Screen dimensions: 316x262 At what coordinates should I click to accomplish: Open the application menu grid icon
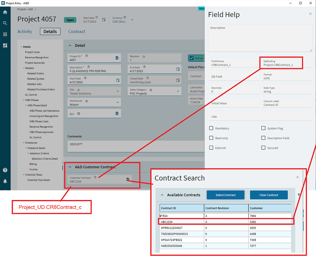point(5,34)
